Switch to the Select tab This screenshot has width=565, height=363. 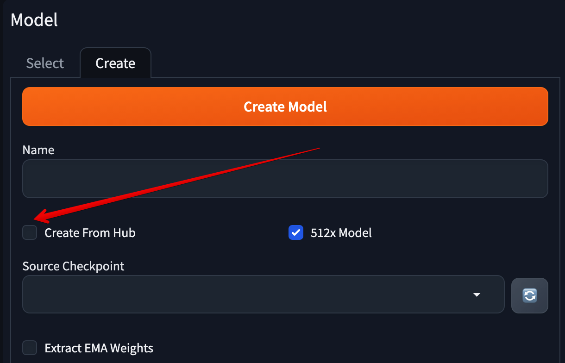coord(45,63)
